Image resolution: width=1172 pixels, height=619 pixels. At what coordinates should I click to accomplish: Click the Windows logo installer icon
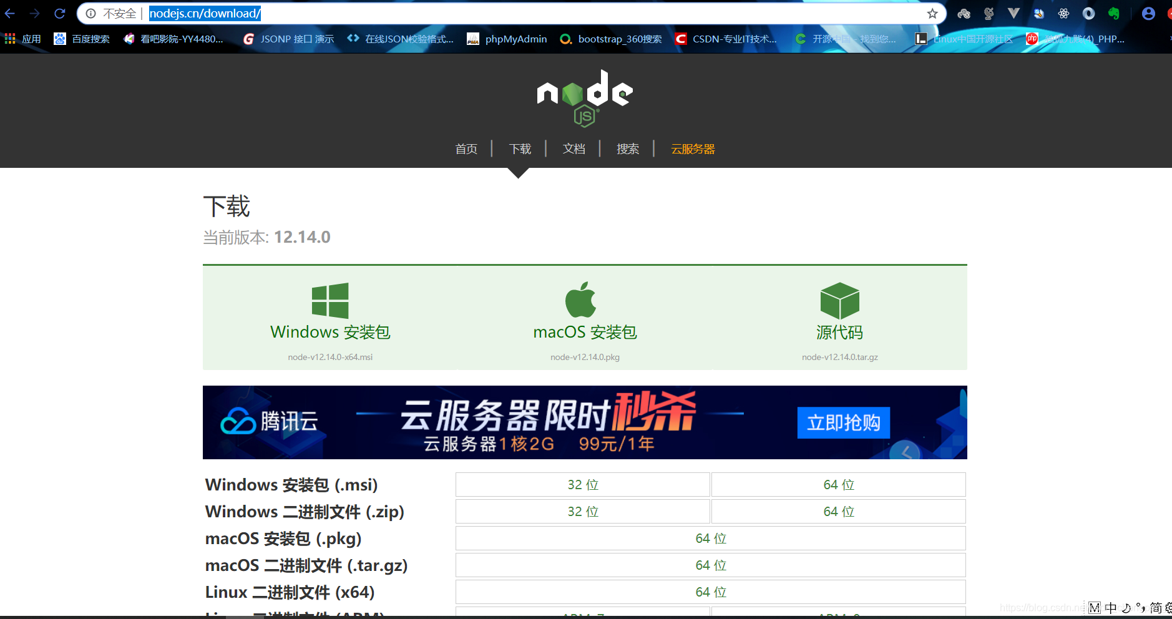[x=330, y=301]
